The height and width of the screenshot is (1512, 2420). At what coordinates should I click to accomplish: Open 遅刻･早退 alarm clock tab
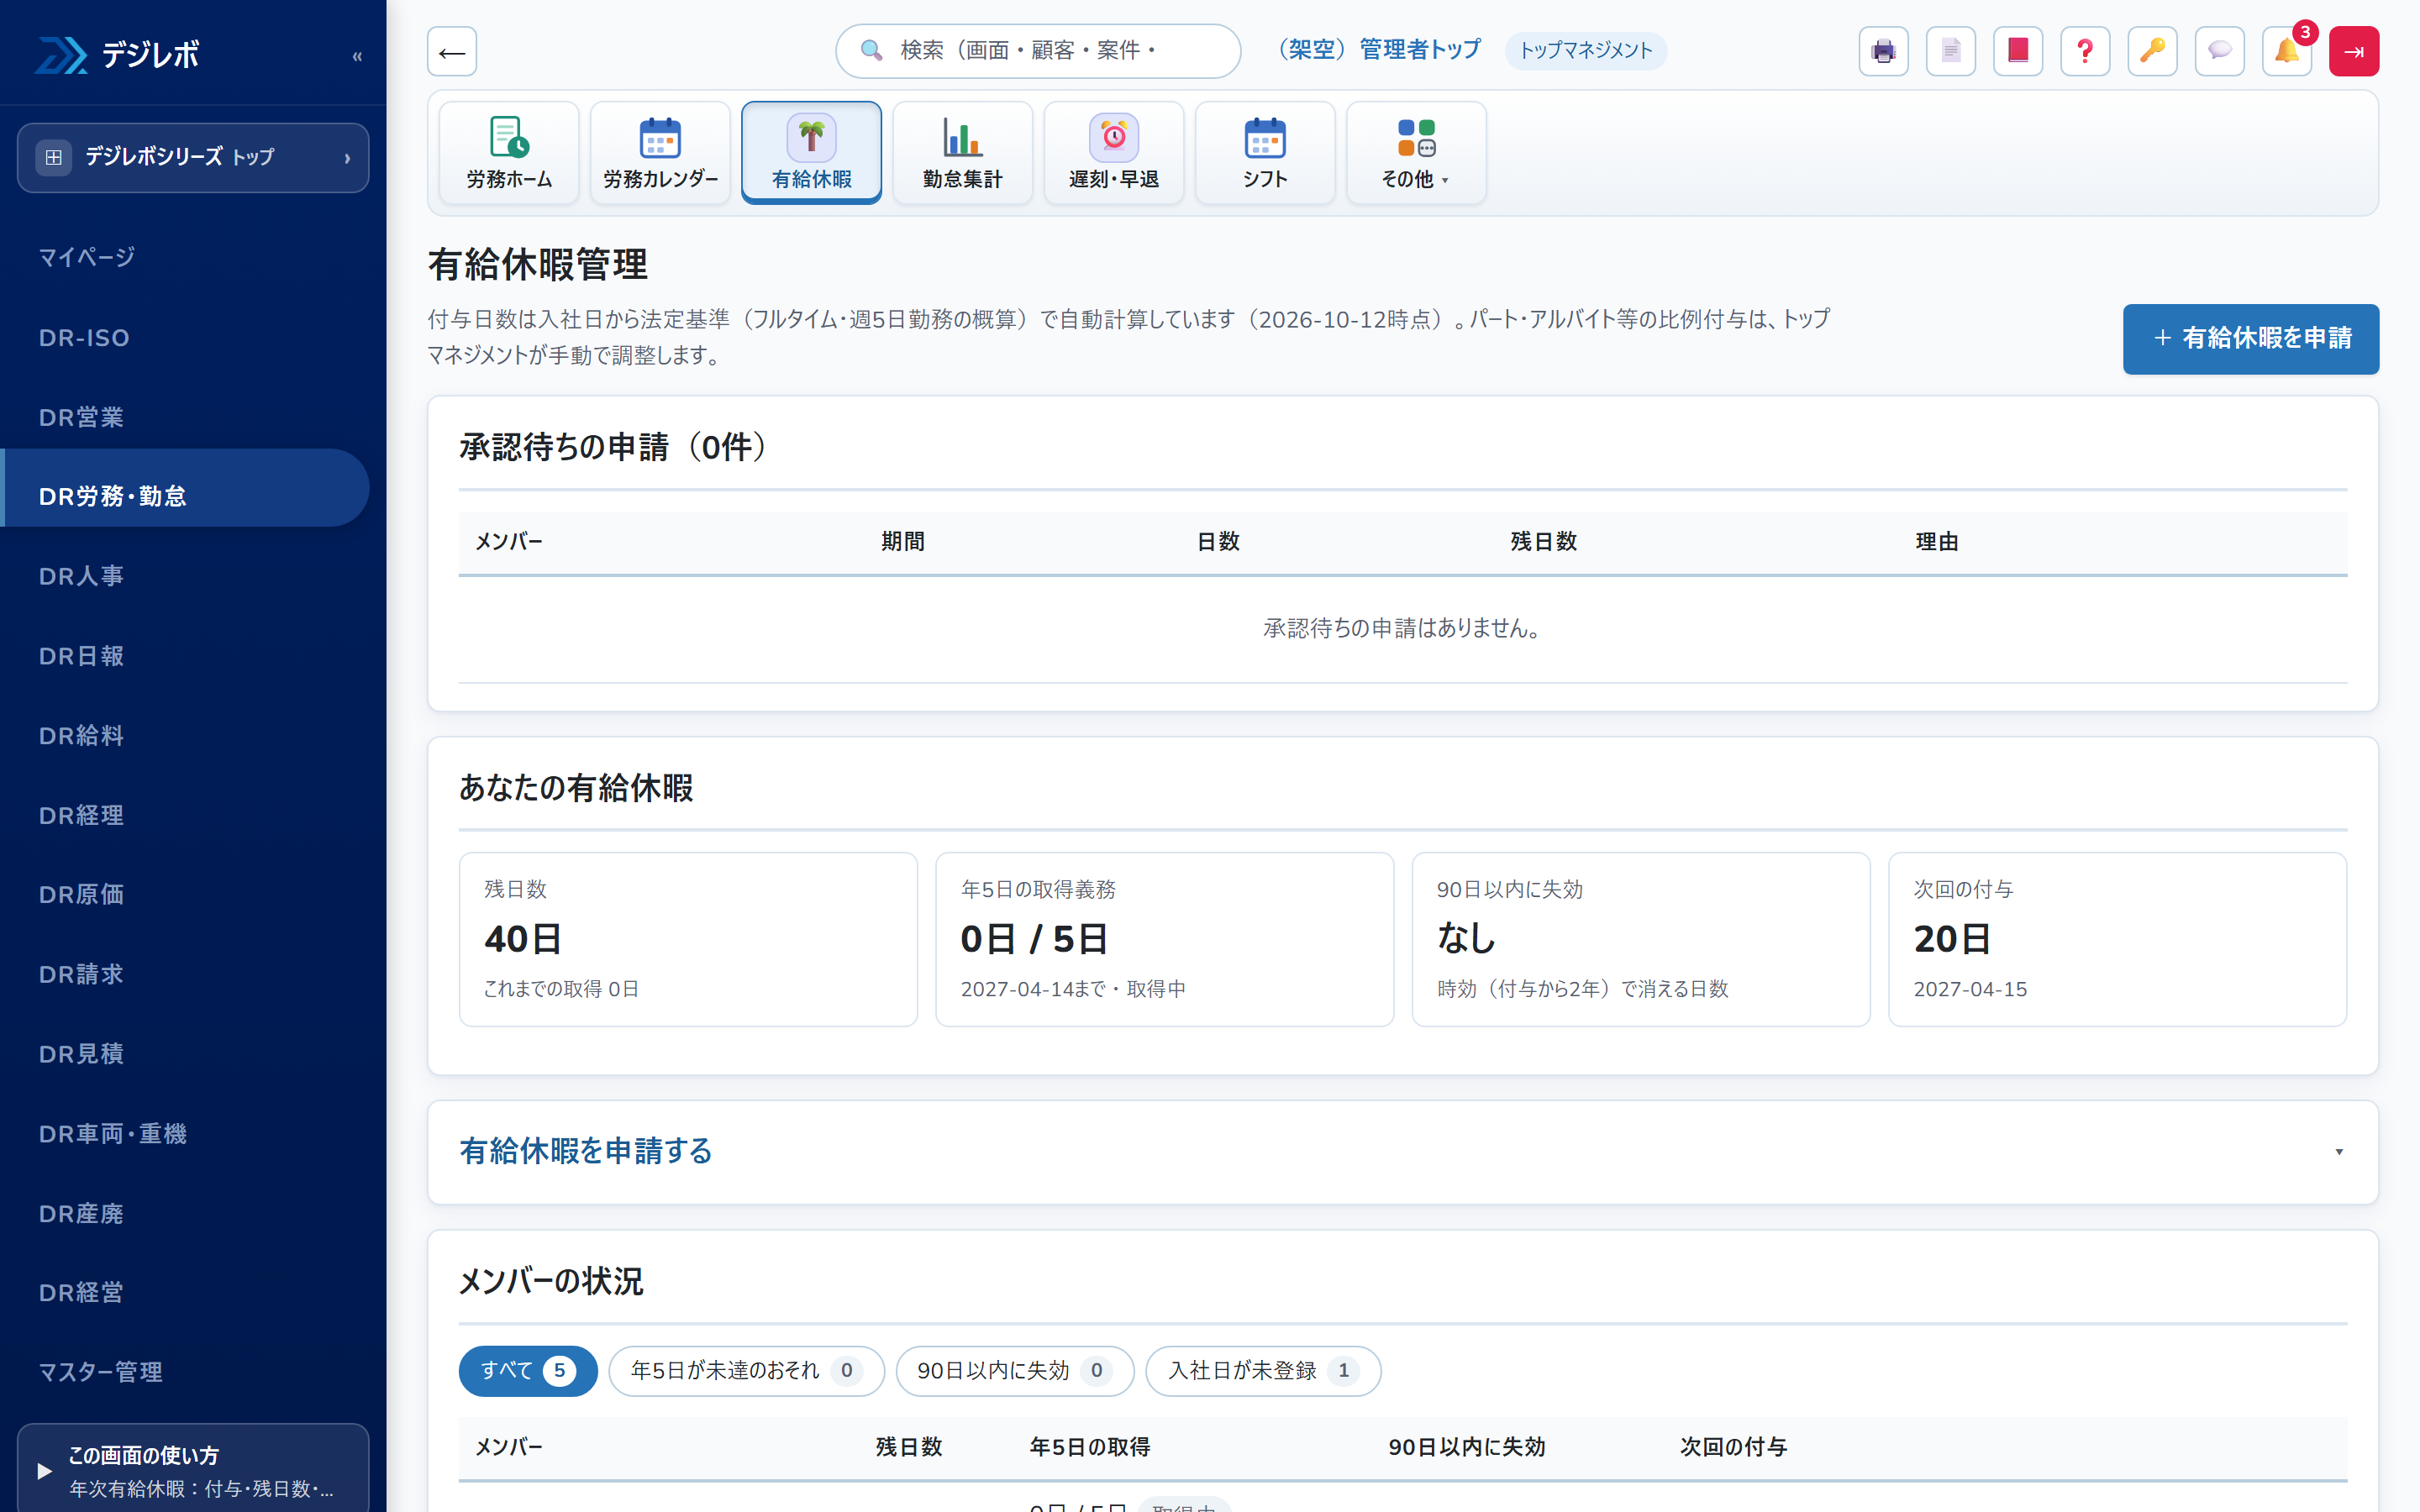click(1113, 153)
